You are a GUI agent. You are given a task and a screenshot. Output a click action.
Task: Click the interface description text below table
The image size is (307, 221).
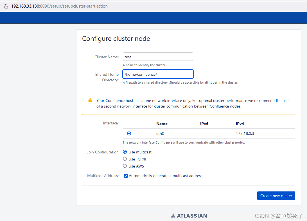click(184, 142)
